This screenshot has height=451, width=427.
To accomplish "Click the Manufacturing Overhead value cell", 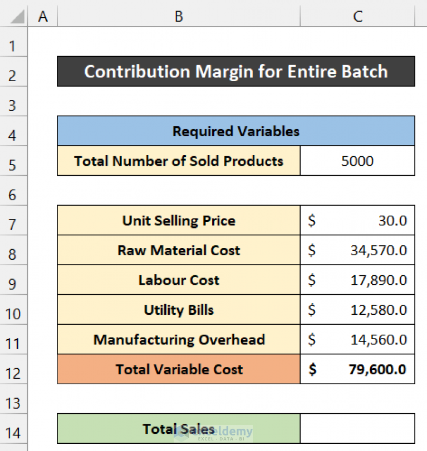I will tap(357, 339).
